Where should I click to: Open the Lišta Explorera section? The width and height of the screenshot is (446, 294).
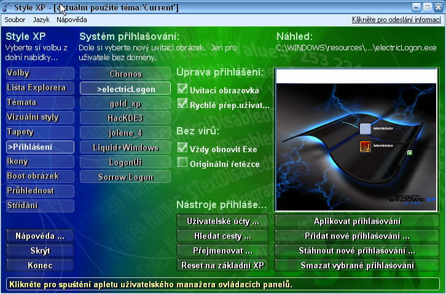click(x=40, y=88)
